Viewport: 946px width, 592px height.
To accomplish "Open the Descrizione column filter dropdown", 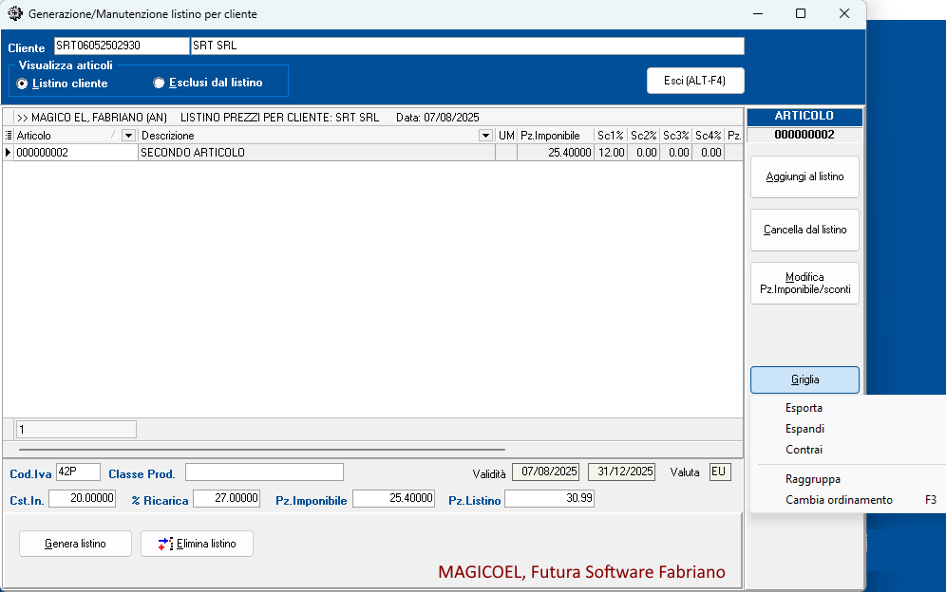I will pos(485,136).
